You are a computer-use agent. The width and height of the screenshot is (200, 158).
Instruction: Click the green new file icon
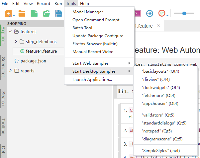[x=34, y=13]
